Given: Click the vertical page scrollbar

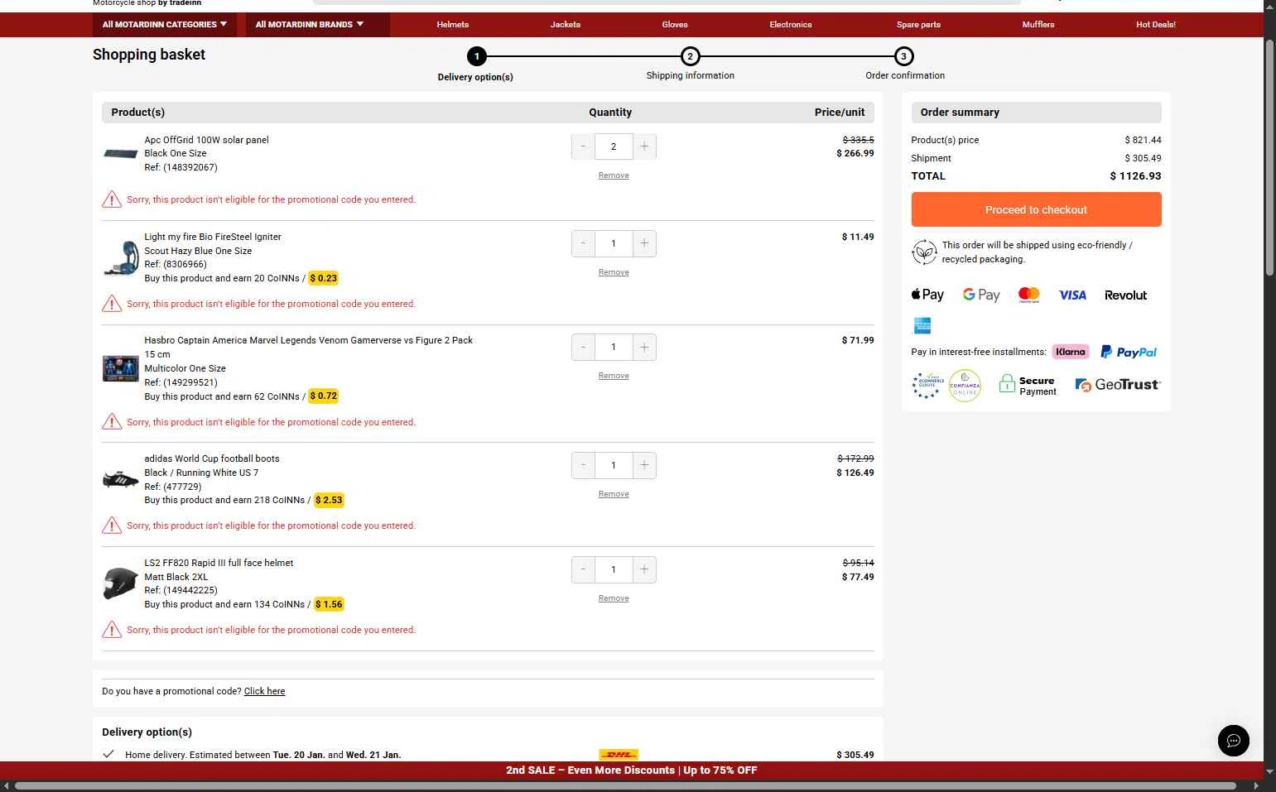Looking at the screenshot, I should (x=1269, y=157).
